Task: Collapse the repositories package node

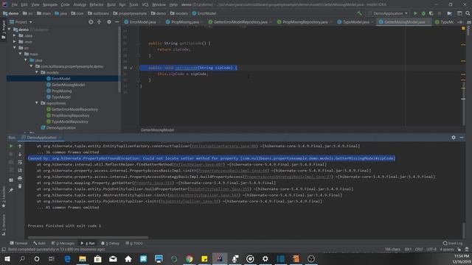Action: (x=37, y=103)
